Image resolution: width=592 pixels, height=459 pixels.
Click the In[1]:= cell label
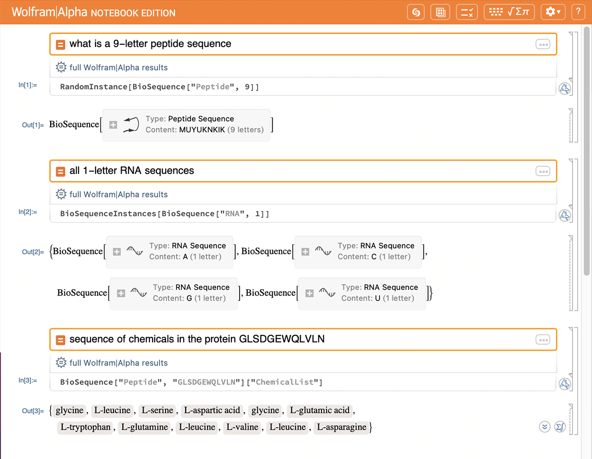(28, 85)
